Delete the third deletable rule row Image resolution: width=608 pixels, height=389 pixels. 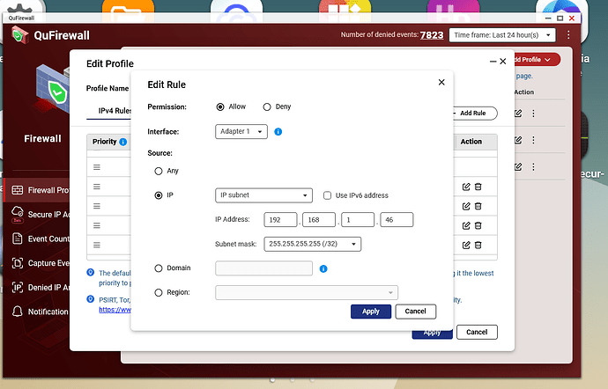pyautogui.click(x=478, y=225)
